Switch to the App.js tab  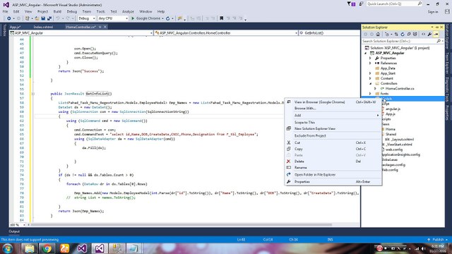[15, 27]
